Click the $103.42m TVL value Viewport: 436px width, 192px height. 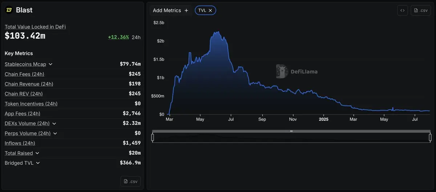[25, 36]
